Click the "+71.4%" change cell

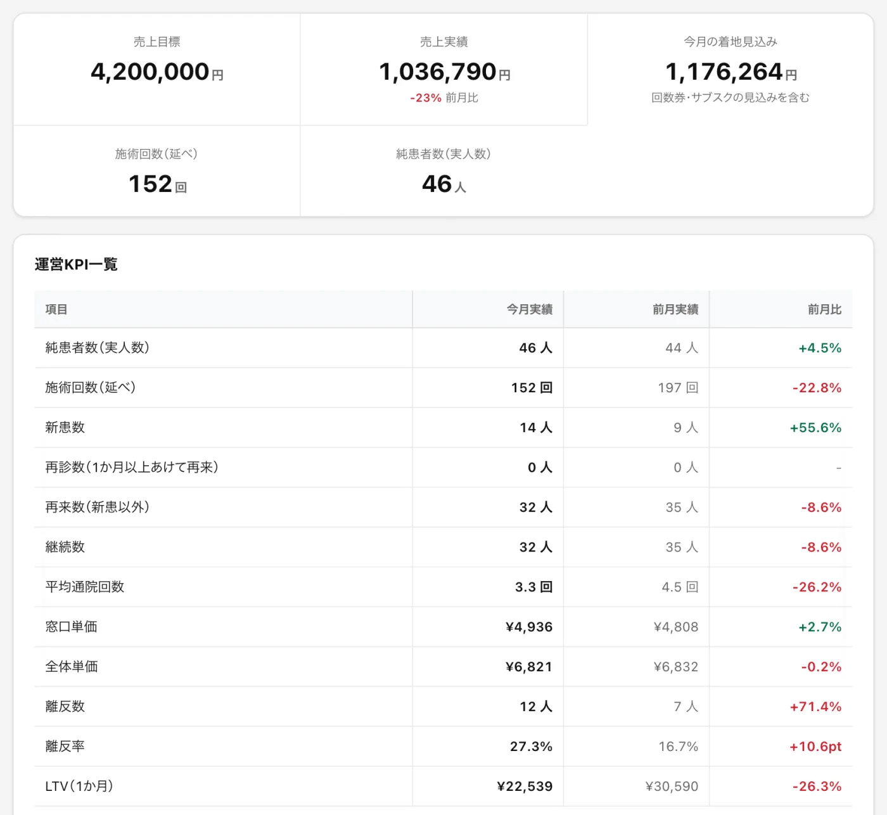pyautogui.click(x=815, y=707)
